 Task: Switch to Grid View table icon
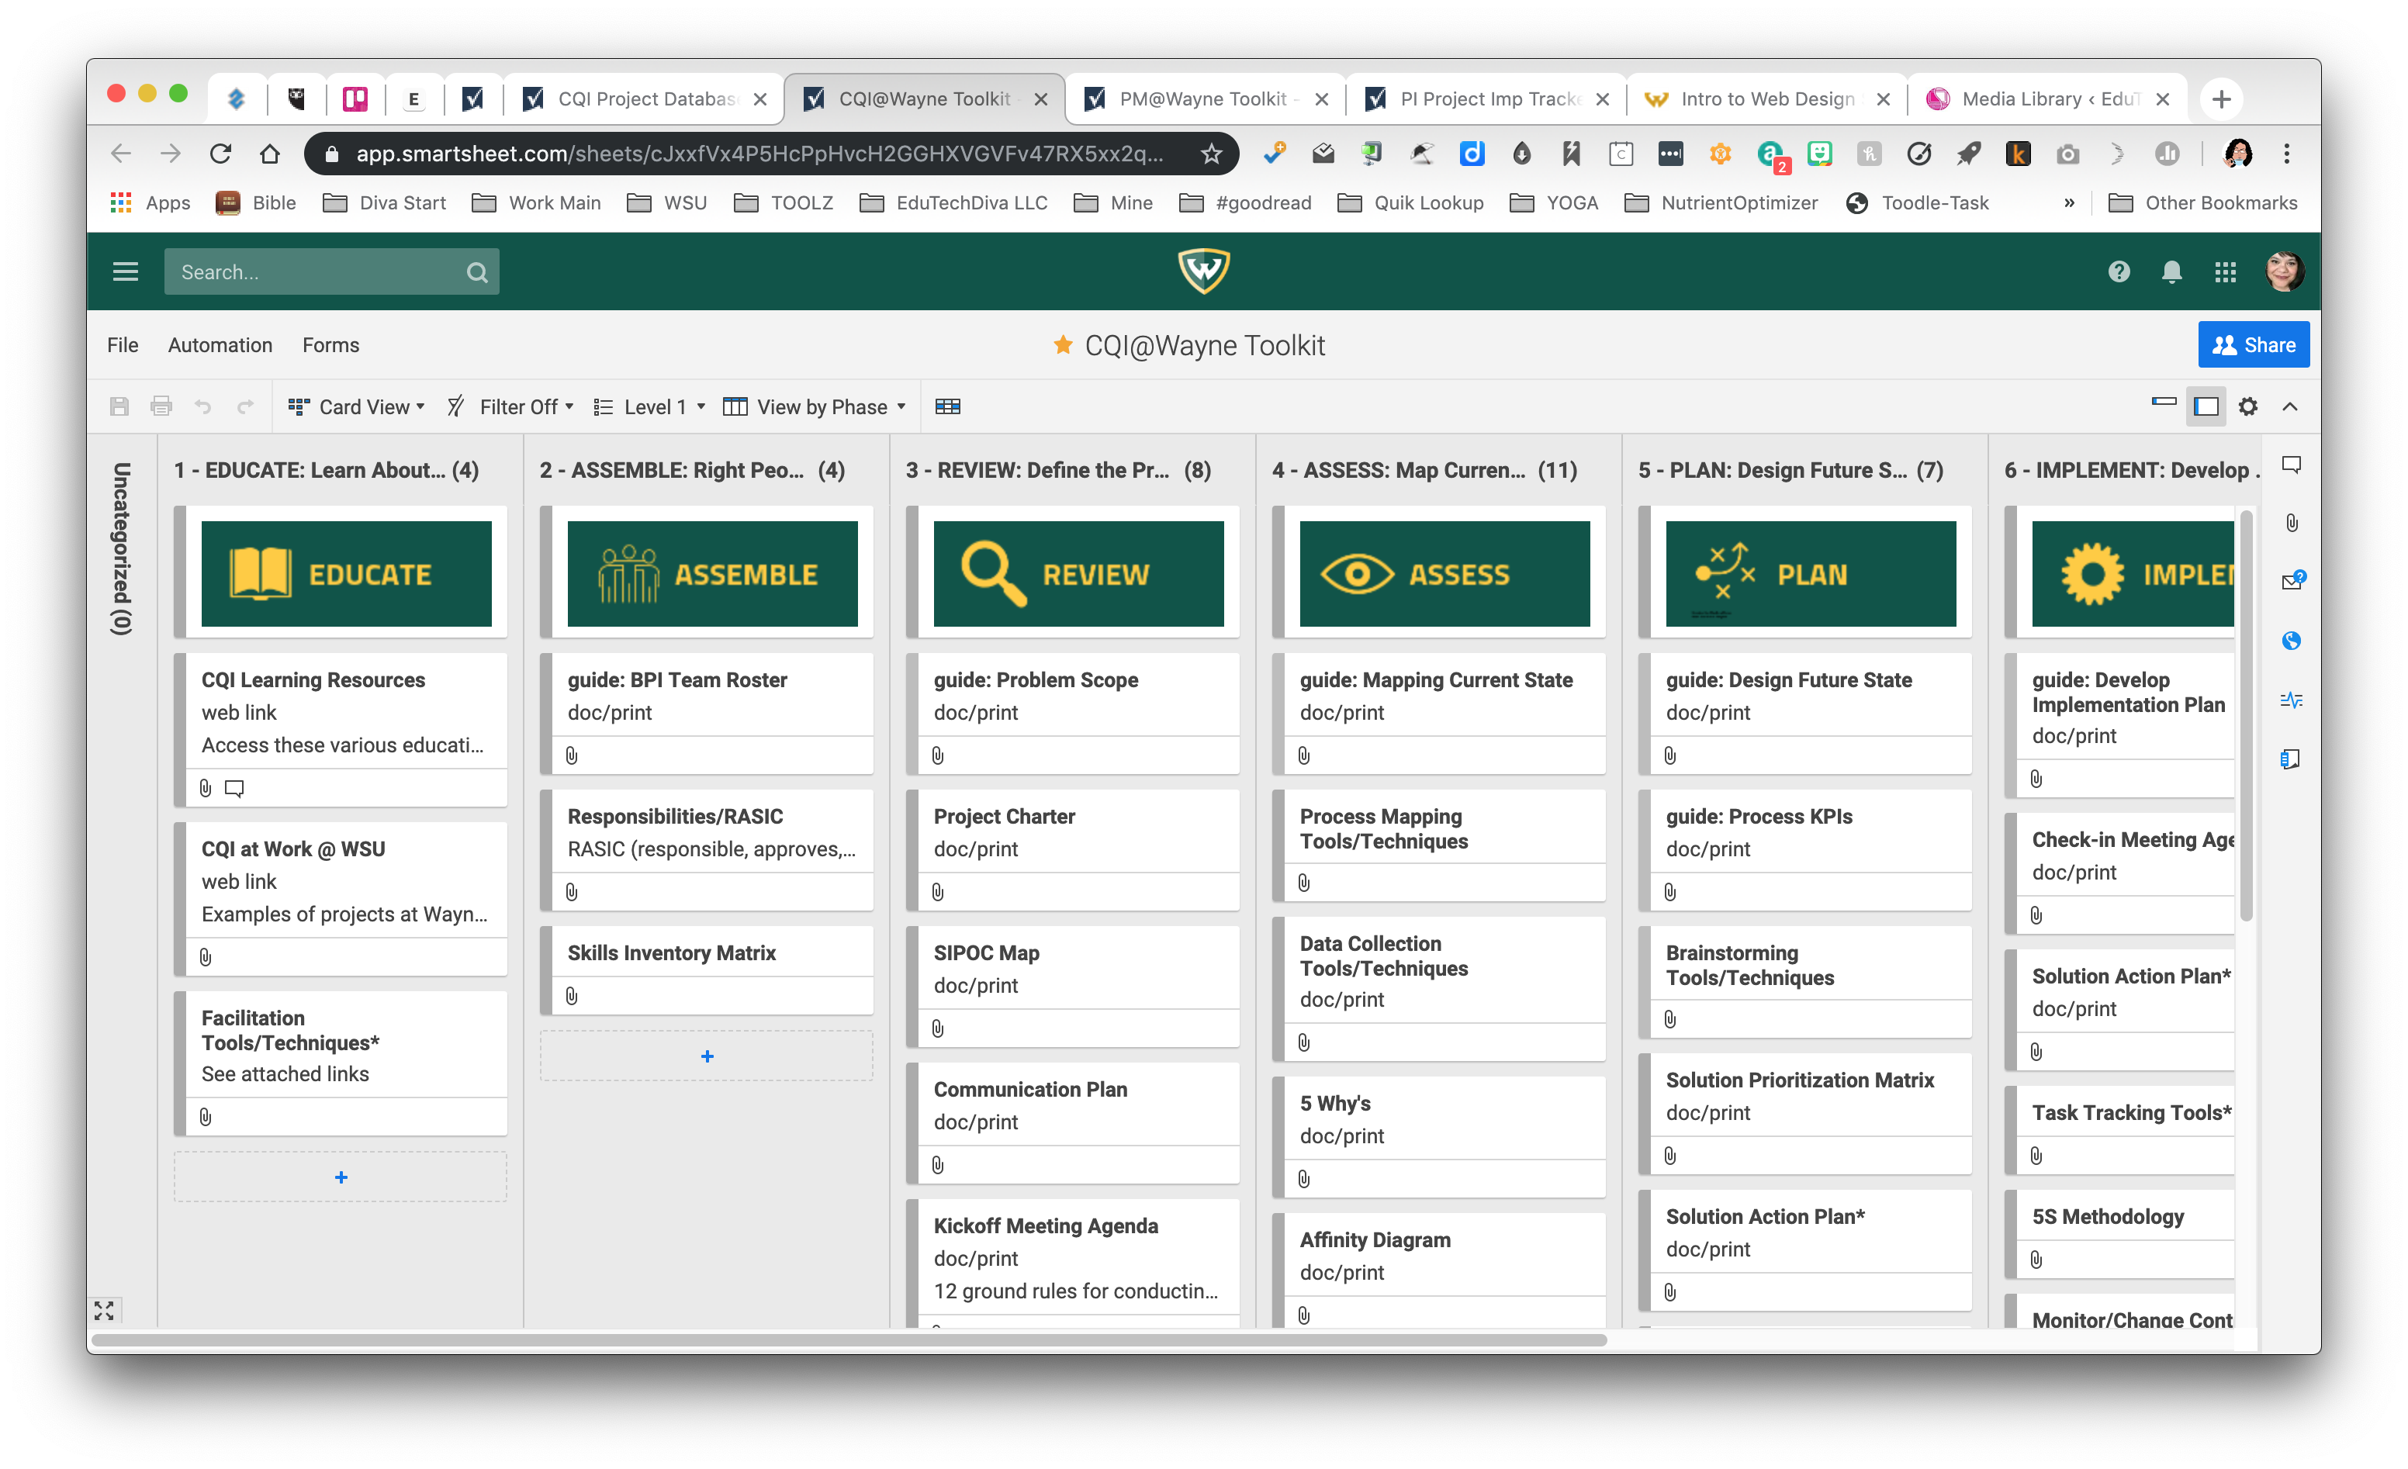[947, 406]
